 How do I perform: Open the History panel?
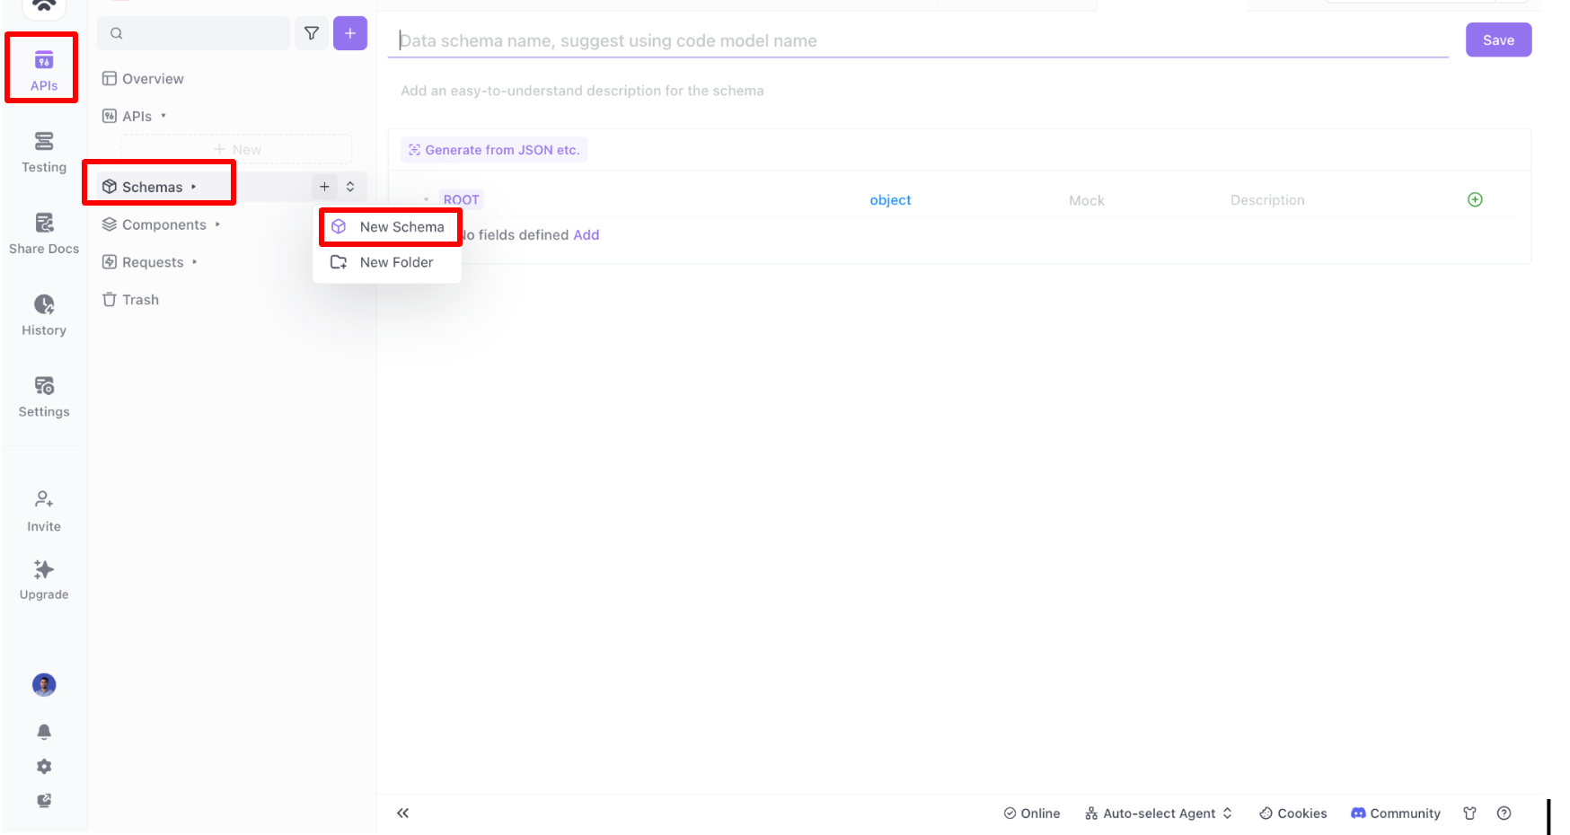pos(43,315)
